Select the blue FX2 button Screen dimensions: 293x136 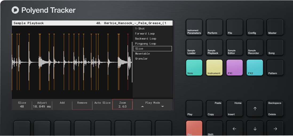click(x=255, y=67)
